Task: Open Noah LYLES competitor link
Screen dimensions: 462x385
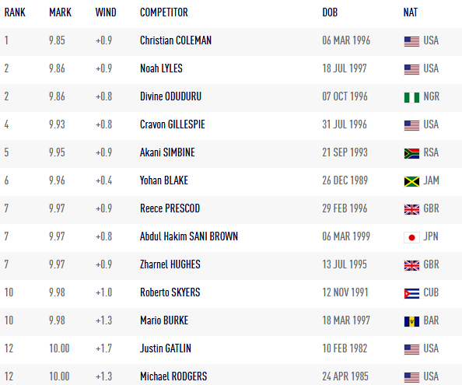Action: [x=161, y=68]
